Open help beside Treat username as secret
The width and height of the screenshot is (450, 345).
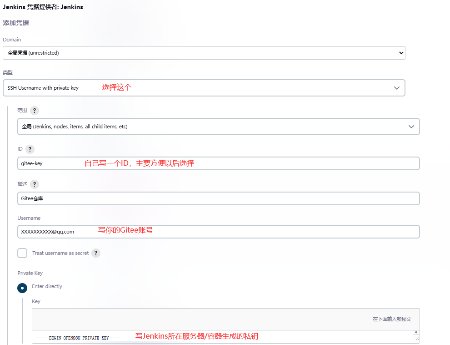tap(96, 253)
